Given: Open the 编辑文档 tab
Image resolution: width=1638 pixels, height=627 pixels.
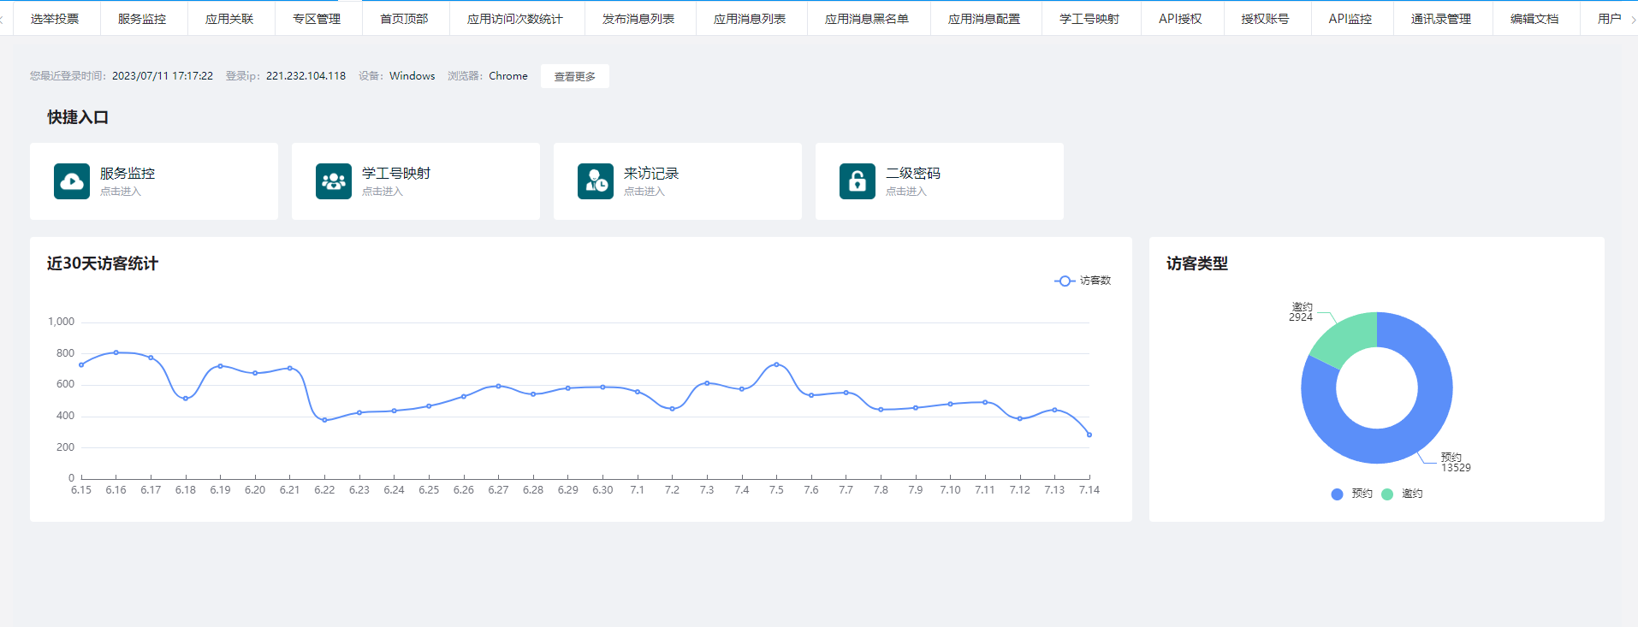Looking at the screenshot, I should [x=1534, y=18].
